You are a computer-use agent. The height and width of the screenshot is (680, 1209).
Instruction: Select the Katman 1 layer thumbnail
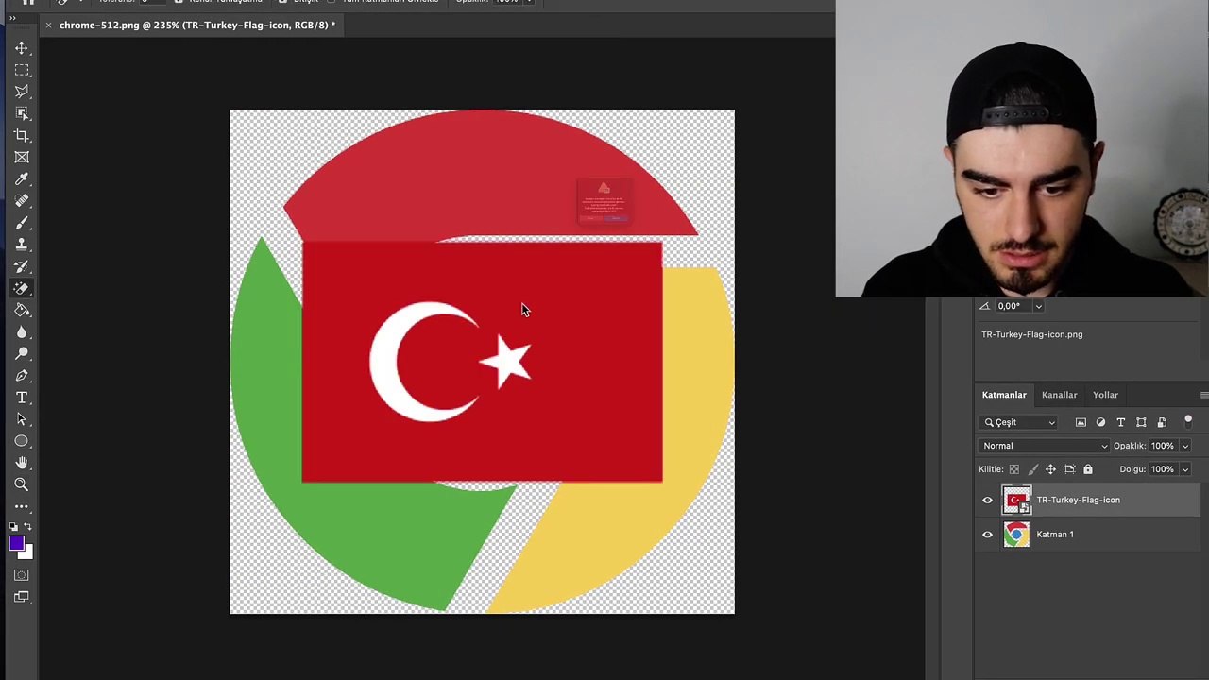click(x=1016, y=535)
